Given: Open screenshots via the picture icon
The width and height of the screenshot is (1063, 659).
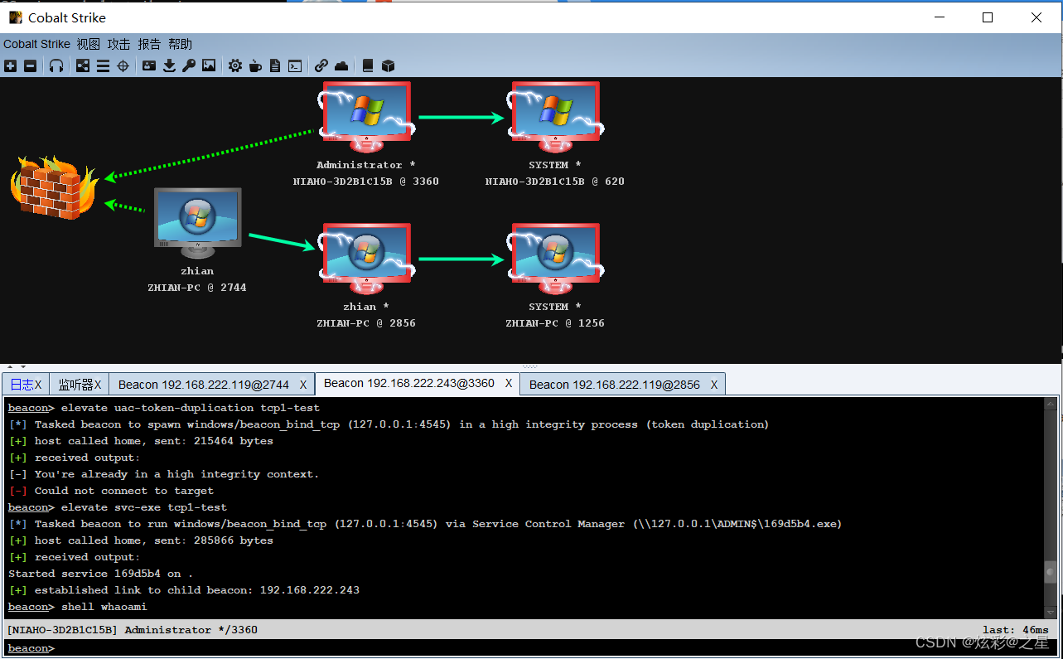Looking at the screenshot, I should tap(209, 65).
